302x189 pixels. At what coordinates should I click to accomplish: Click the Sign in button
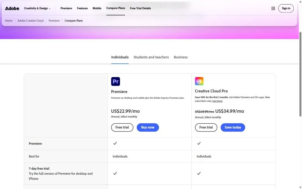tap(286, 8)
